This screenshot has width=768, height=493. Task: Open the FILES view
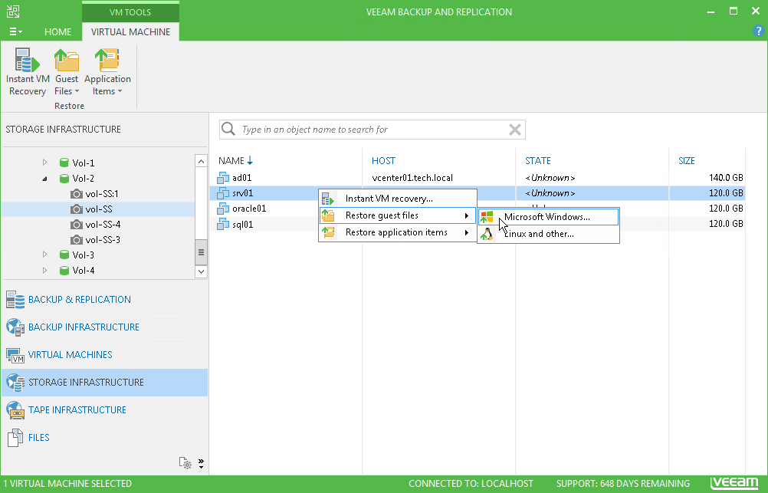point(104,437)
